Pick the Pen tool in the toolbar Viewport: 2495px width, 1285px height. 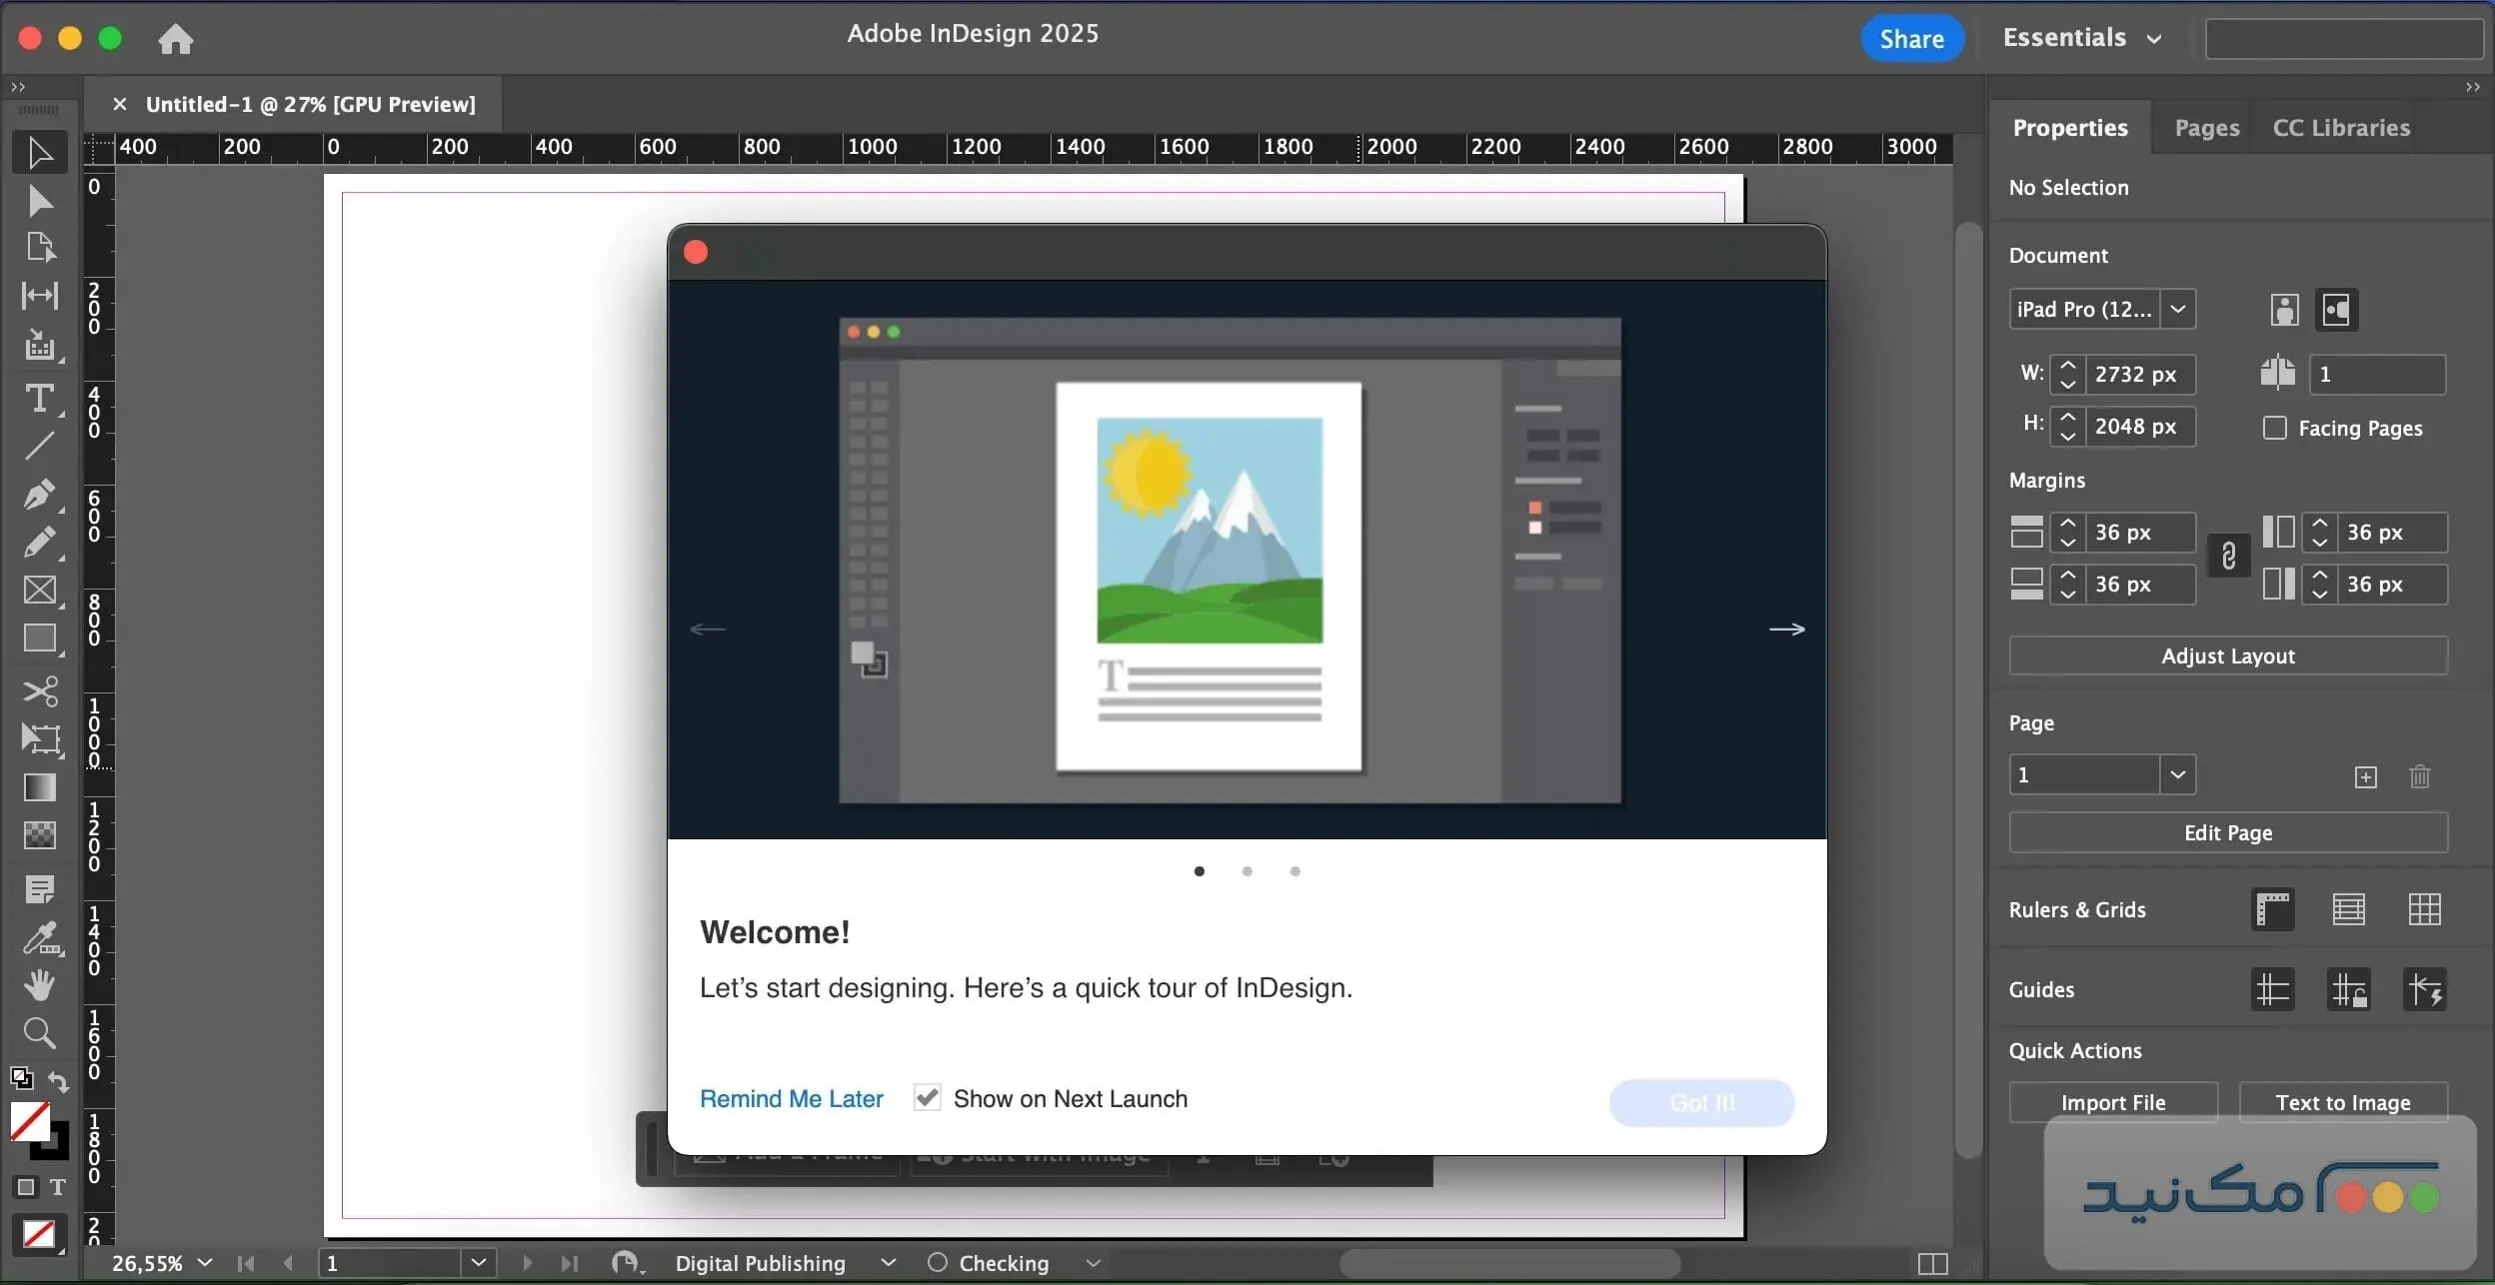pos(40,494)
